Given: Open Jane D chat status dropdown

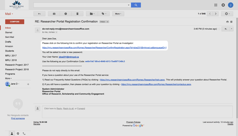Looking at the screenshot, I should pyautogui.click(x=15, y=84).
